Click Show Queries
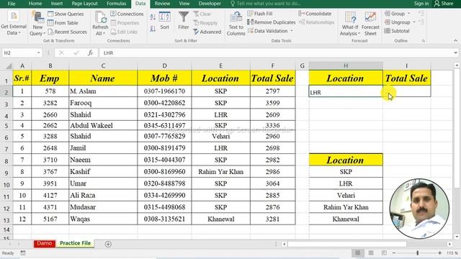Viewport: 461px width, 259px height. coord(66,14)
